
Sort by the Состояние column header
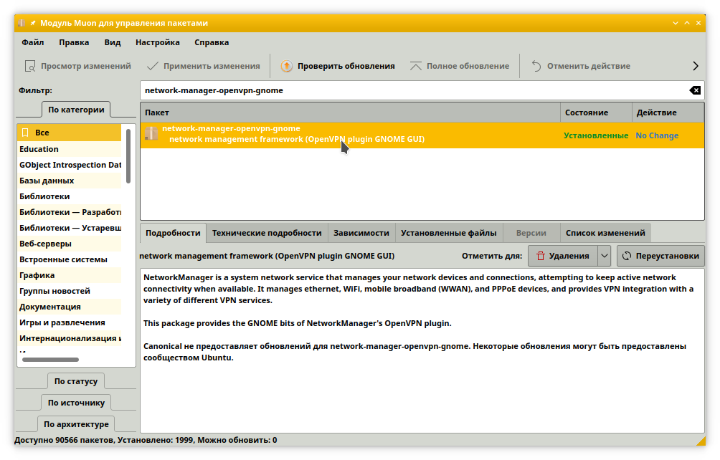pyautogui.click(x=596, y=112)
